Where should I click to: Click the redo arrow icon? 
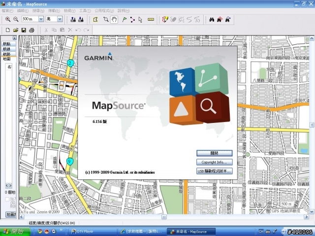[87, 30]
